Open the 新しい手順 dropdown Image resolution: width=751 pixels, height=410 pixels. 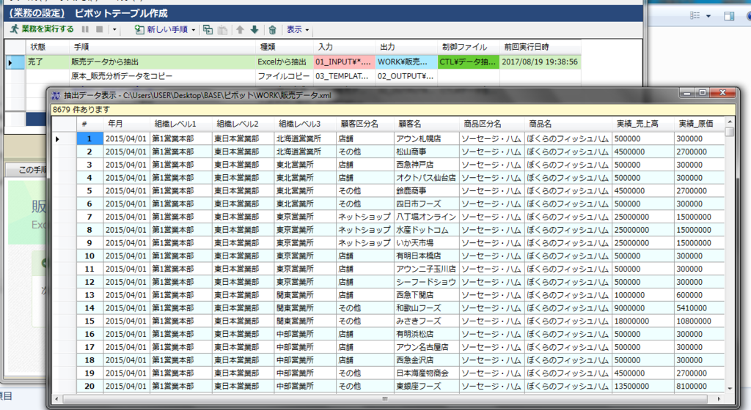point(194,29)
